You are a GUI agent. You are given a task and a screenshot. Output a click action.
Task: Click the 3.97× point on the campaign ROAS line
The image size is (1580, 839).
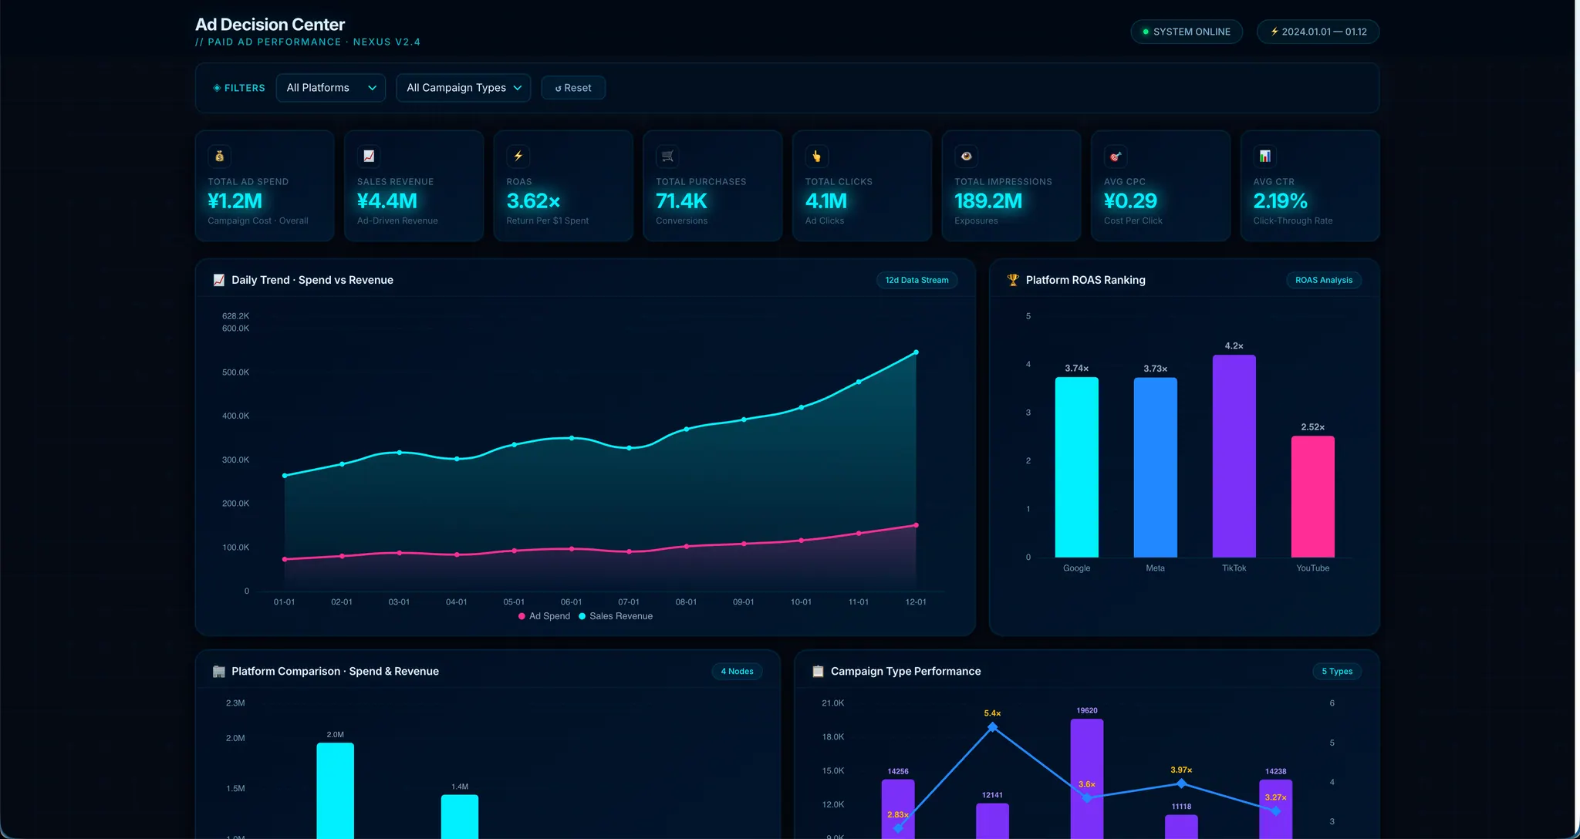click(x=1181, y=783)
